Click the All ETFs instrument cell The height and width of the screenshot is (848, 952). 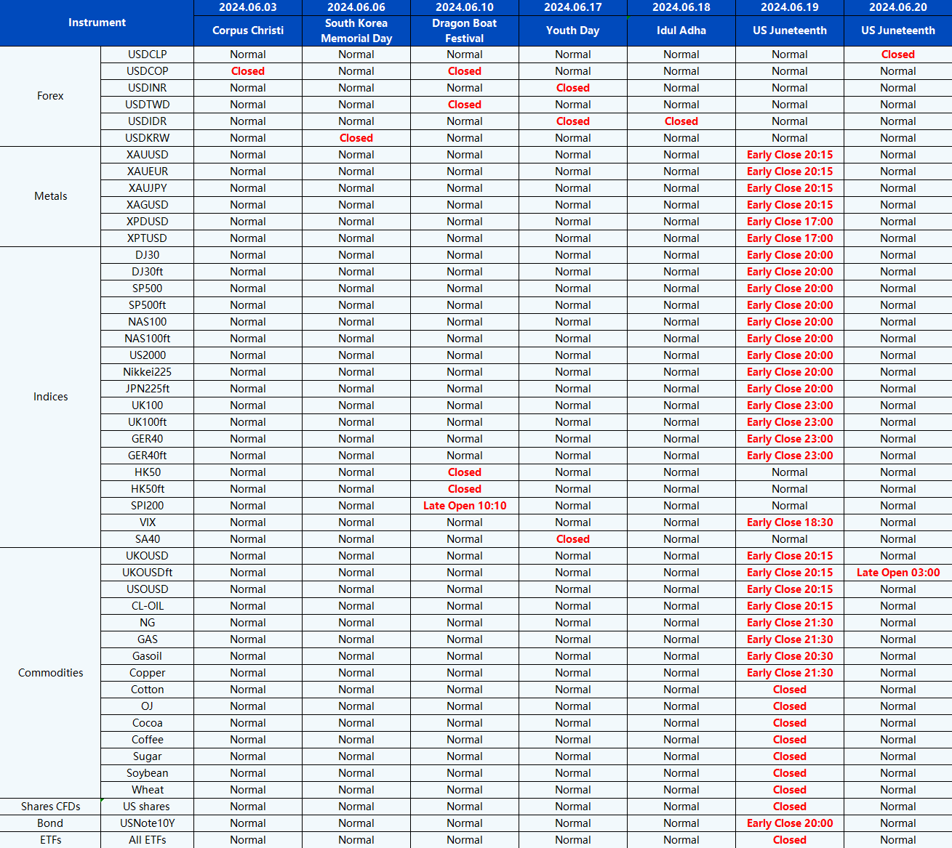(147, 840)
